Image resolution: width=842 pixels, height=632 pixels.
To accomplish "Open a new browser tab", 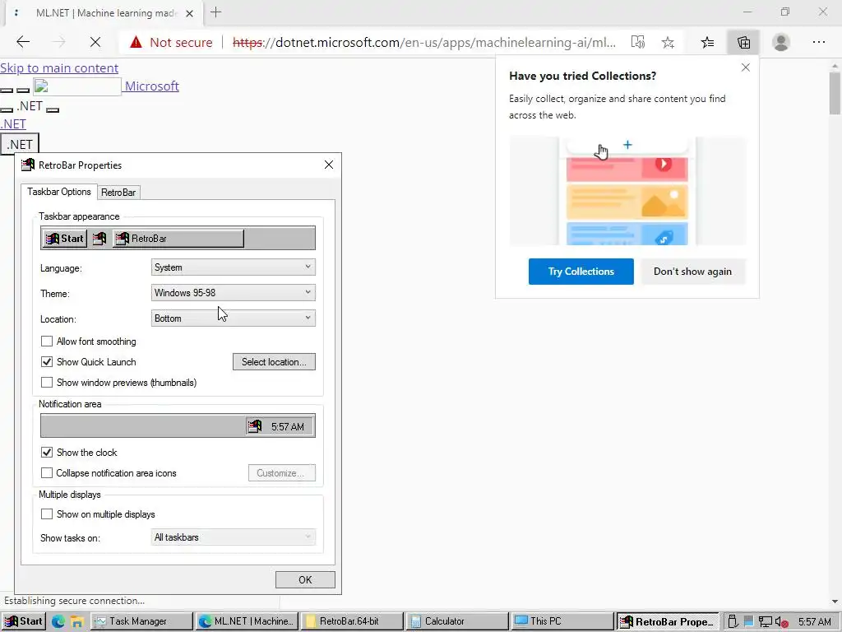I will (216, 12).
